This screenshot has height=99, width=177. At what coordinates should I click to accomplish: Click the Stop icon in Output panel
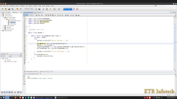pos(24,81)
